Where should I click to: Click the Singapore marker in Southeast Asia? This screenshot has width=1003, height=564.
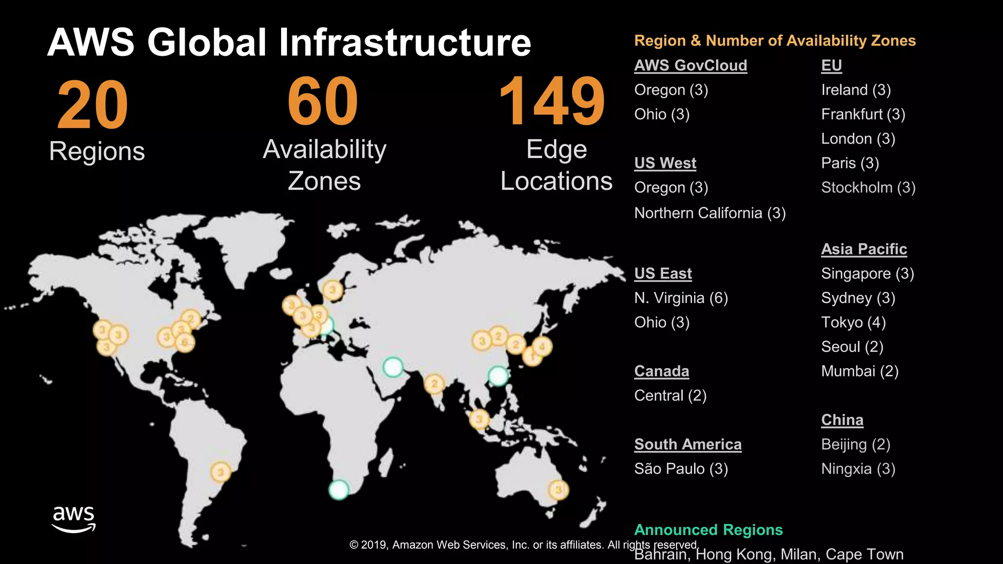pos(479,419)
